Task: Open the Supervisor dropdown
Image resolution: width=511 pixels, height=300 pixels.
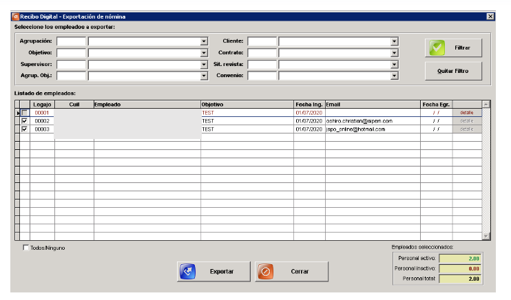Action: point(204,65)
